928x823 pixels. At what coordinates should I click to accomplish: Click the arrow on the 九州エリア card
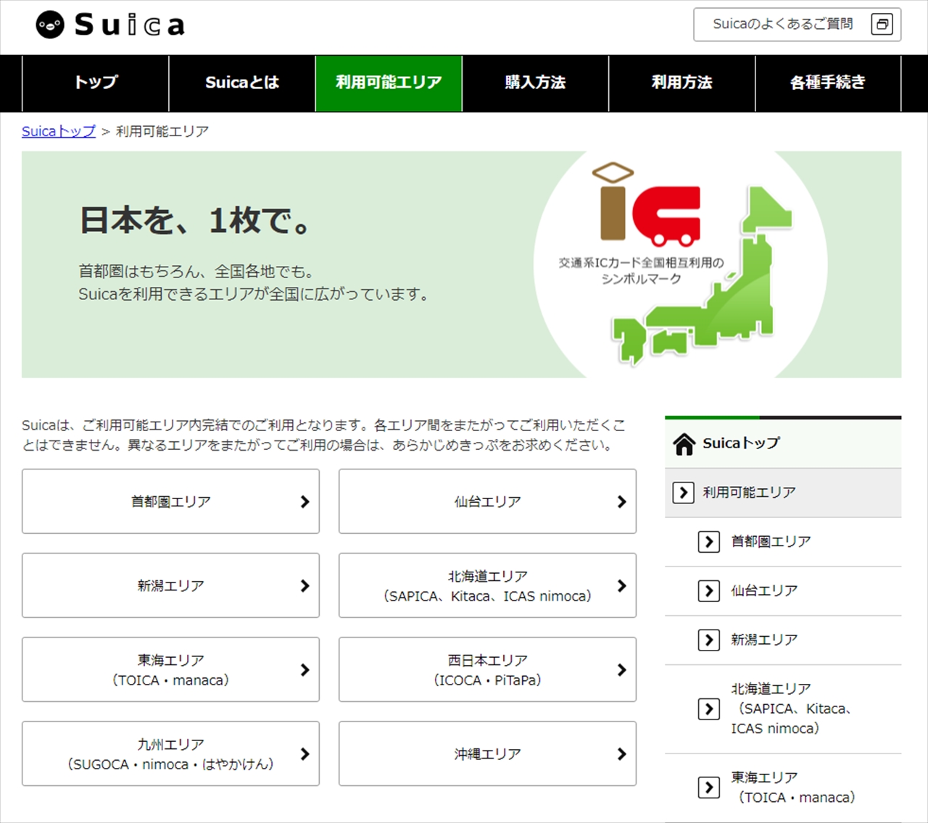pos(304,753)
